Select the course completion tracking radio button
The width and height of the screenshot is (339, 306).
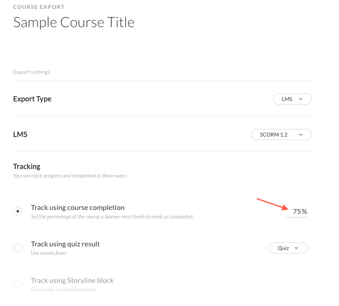click(18, 212)
